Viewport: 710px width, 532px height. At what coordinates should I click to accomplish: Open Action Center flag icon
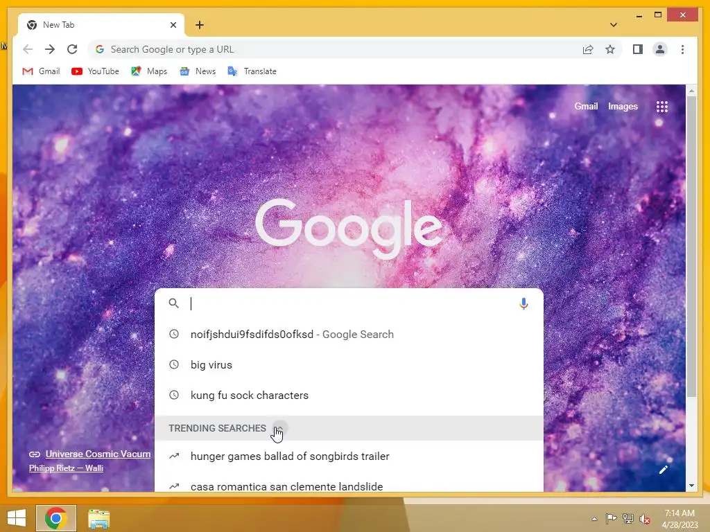pos(611,518)
